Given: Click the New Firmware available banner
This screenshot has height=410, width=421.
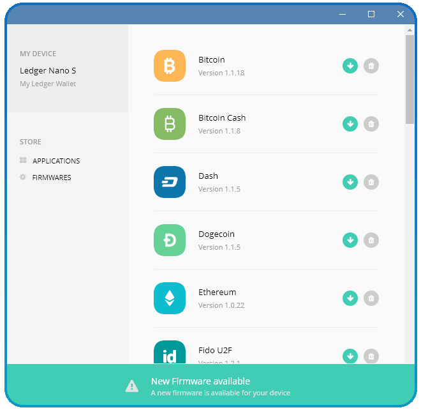Looking at the screenshot, I should [x=211, y=384].
